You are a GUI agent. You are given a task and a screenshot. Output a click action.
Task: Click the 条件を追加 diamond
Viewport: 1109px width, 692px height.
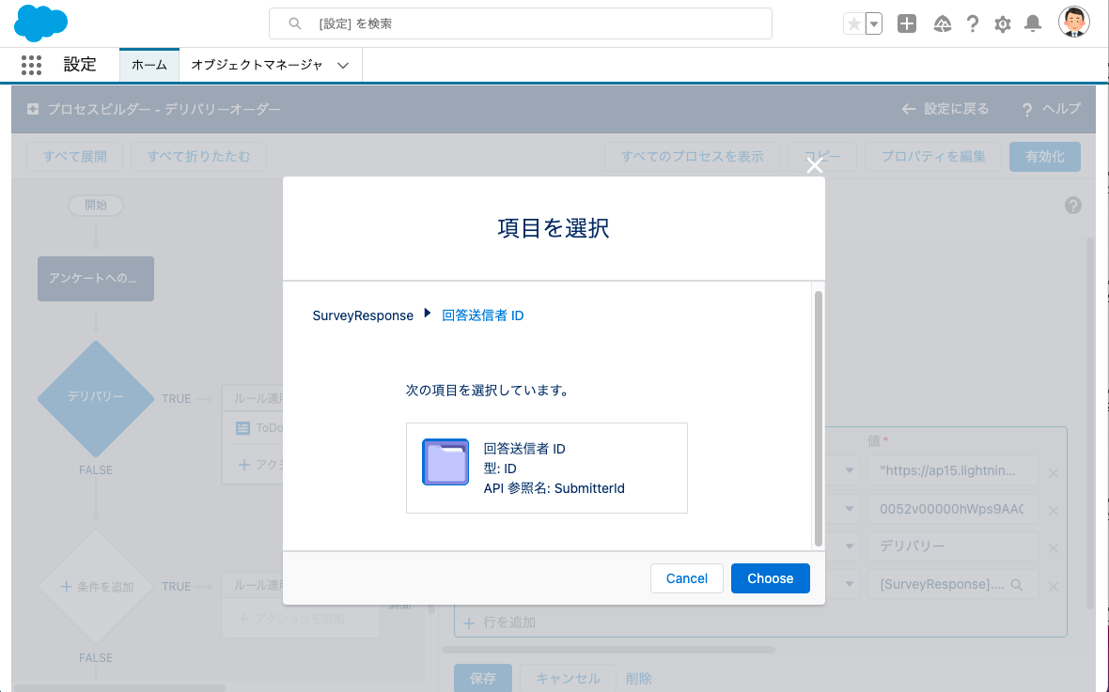(96, 587)
